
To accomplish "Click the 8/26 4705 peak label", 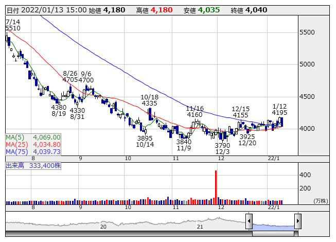I will pyautogui.click(x=70, y=77).
